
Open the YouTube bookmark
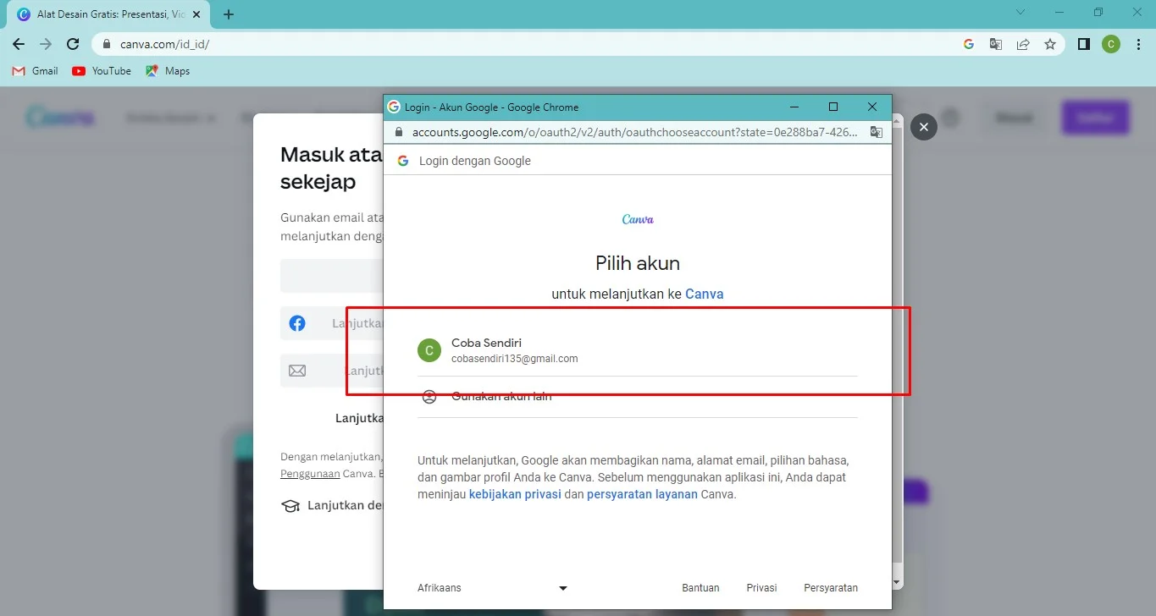(x=102, y=71)
